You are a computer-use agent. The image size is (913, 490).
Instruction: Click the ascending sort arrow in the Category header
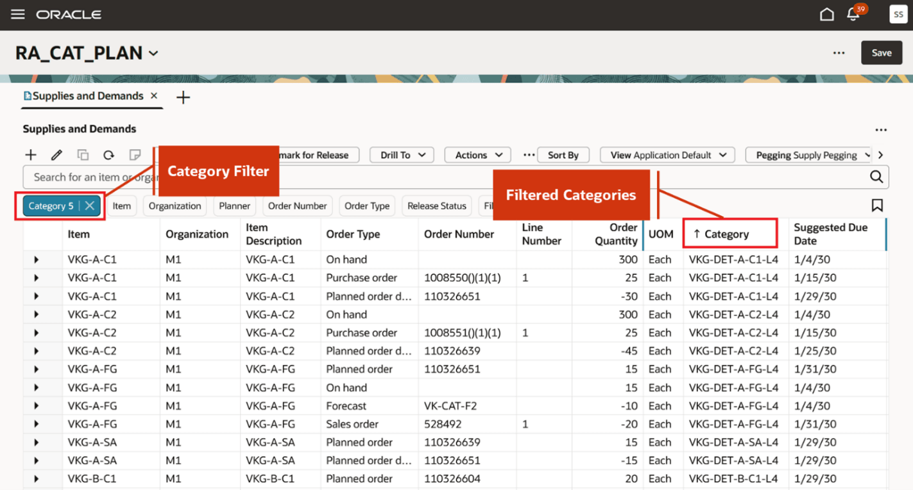click(697, 234)
